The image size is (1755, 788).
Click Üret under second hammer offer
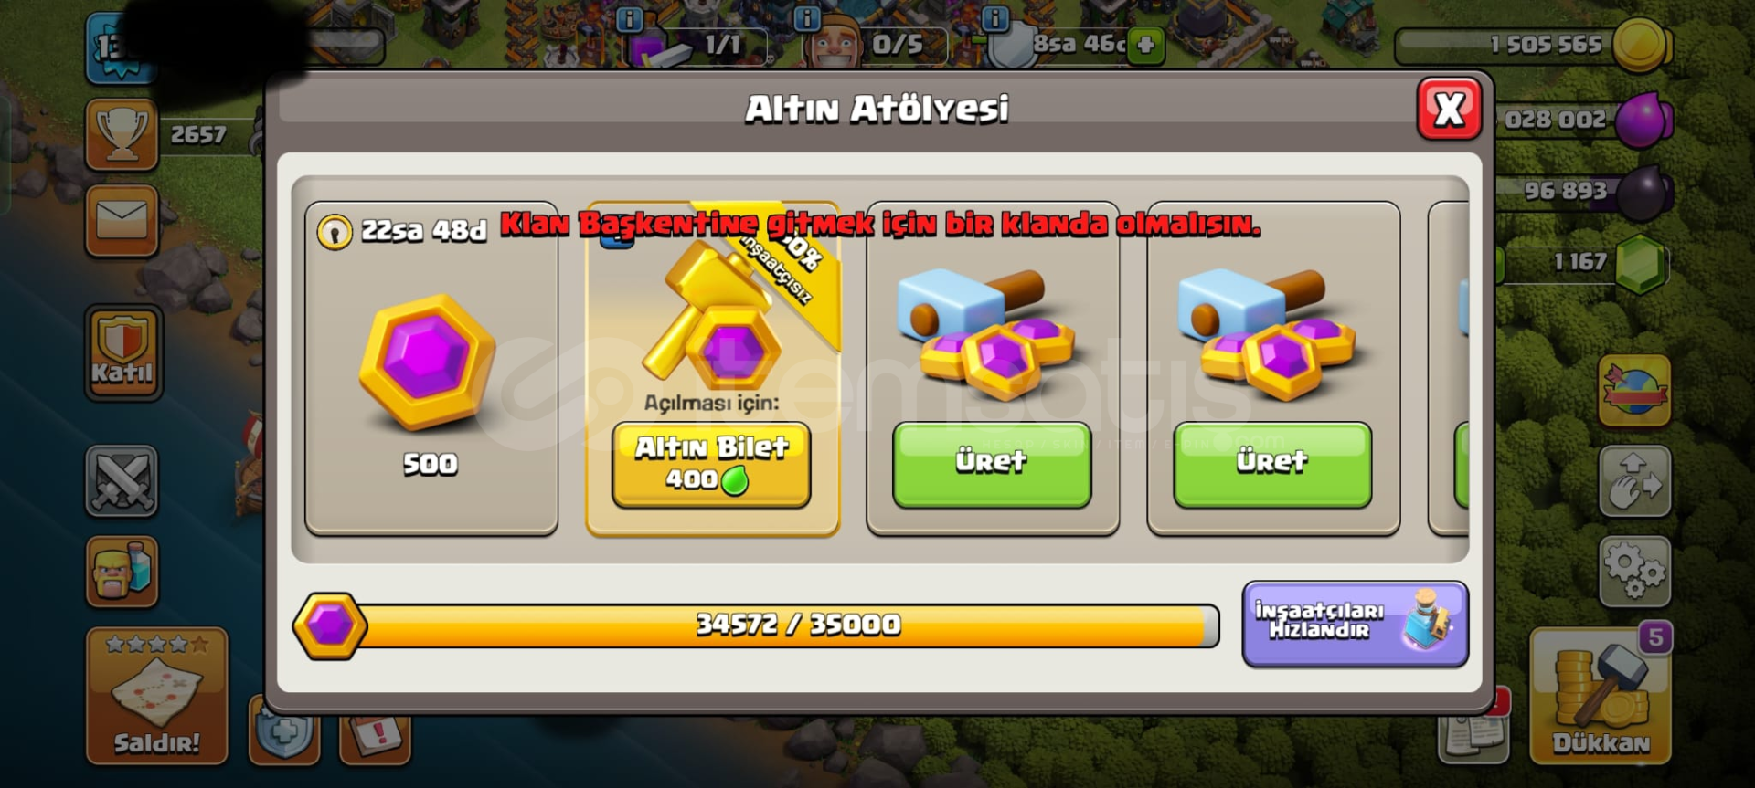[1272, 465]
